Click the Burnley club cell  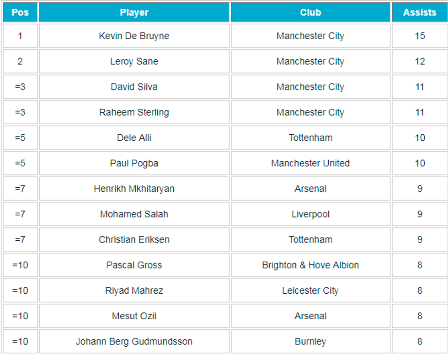coord(310,341)
